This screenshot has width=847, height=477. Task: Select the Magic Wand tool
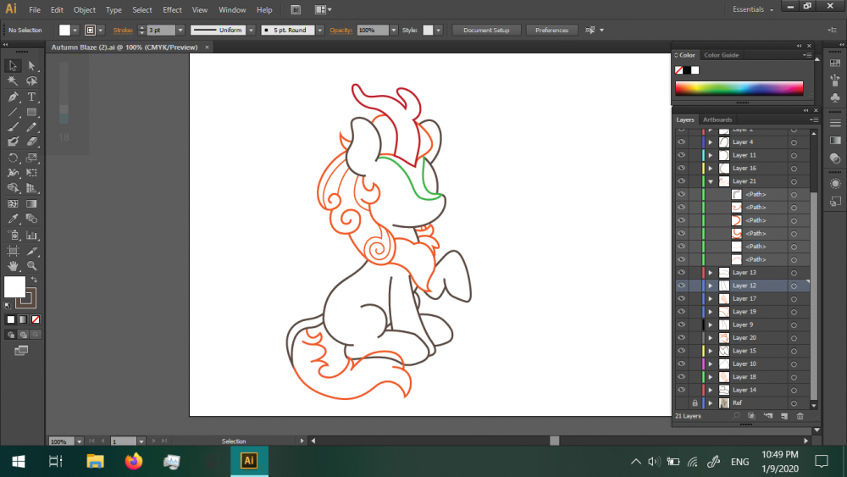click(x=13, y=81)
